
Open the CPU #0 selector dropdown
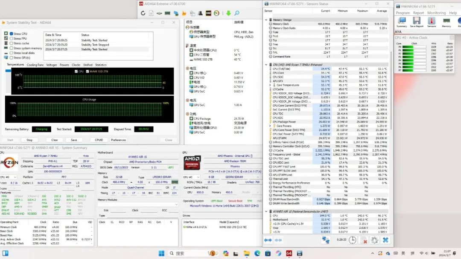click(x=9, y=177)
